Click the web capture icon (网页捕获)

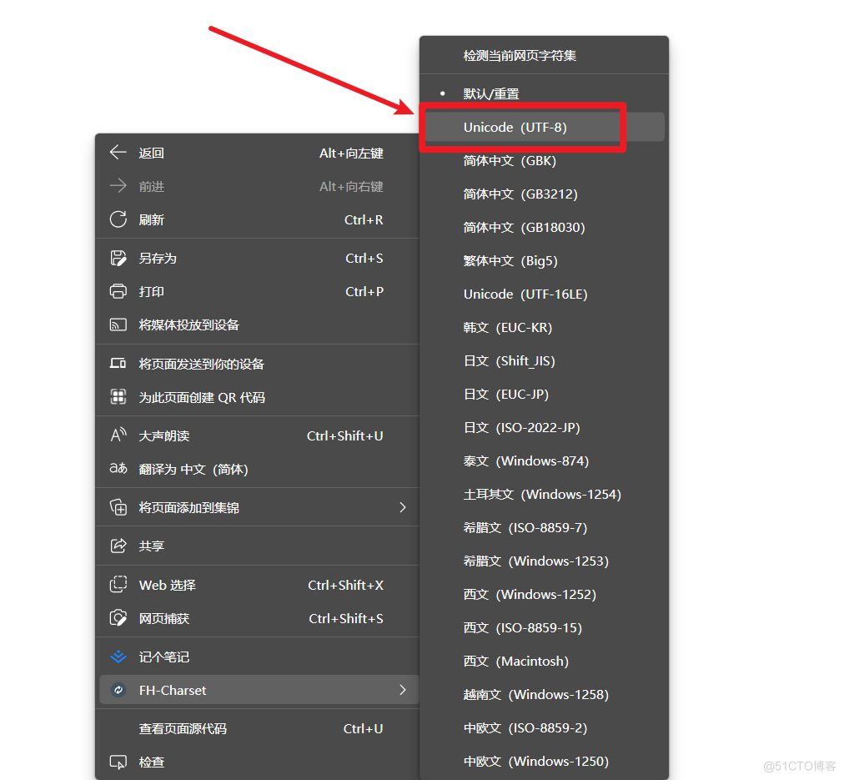(x=118, y=619)
